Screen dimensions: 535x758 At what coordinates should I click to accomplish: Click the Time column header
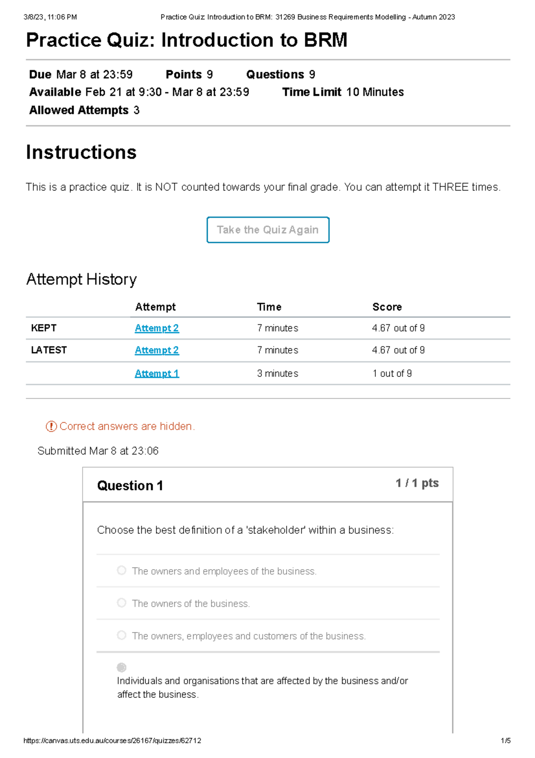pos(269,307)
